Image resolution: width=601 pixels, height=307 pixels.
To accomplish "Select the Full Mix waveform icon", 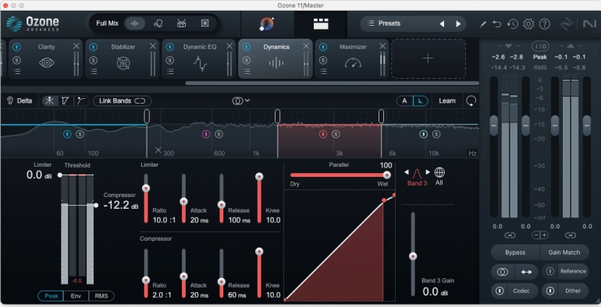I will [134, 23].
